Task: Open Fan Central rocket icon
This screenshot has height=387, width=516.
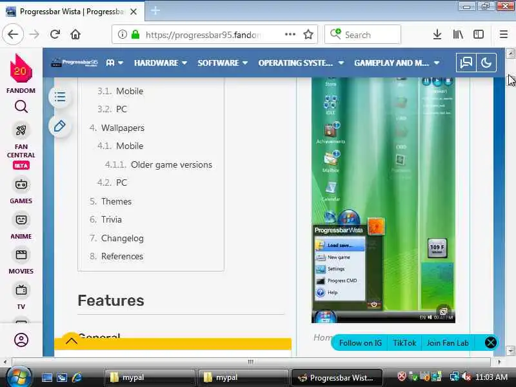Action: [x=21, y=130]
